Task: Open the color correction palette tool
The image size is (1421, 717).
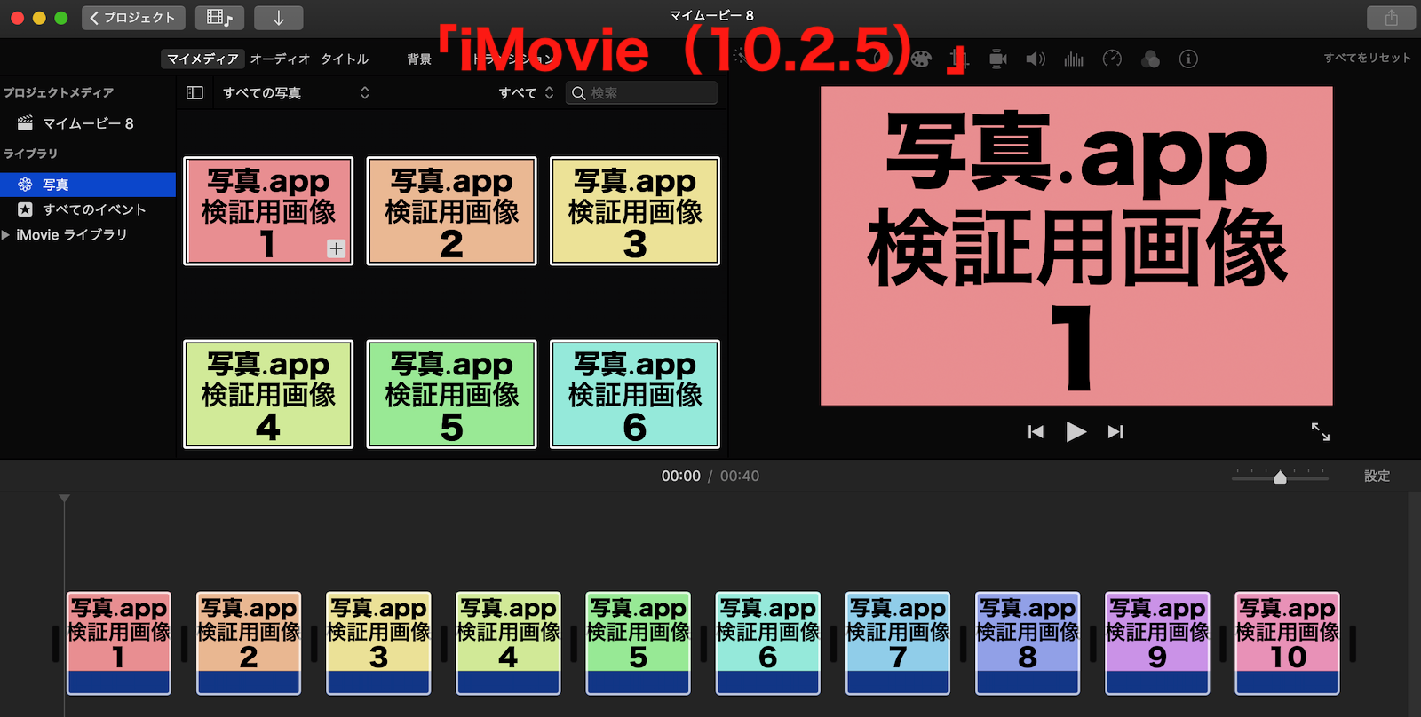Action: click(x=921, y=59)
